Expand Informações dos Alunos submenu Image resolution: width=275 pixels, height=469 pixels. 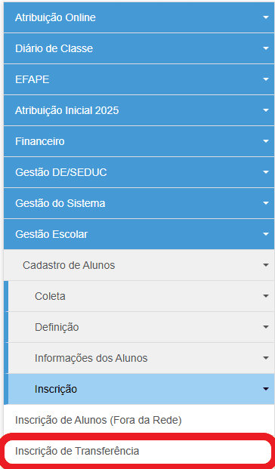point(141,358)
